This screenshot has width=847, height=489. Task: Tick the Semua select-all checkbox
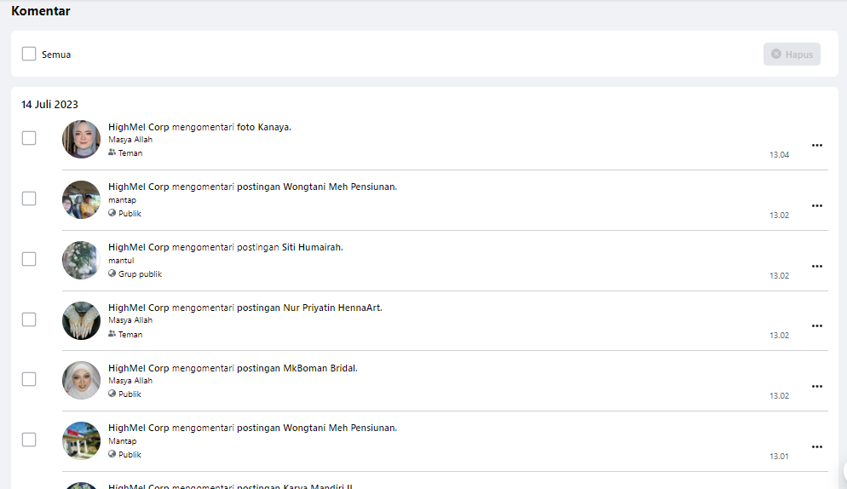click(x=29, y=54)
